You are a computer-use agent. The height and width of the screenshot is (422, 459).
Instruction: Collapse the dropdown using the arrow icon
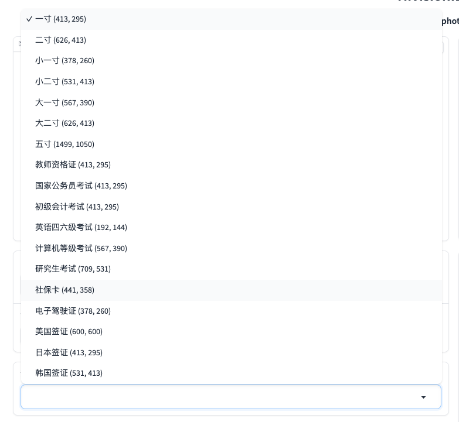point(423,397)
